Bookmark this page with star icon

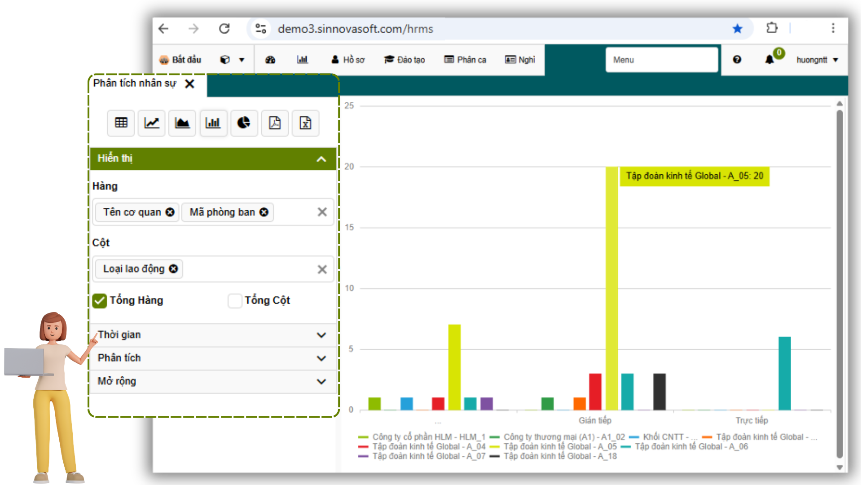[x=737, y=29]
